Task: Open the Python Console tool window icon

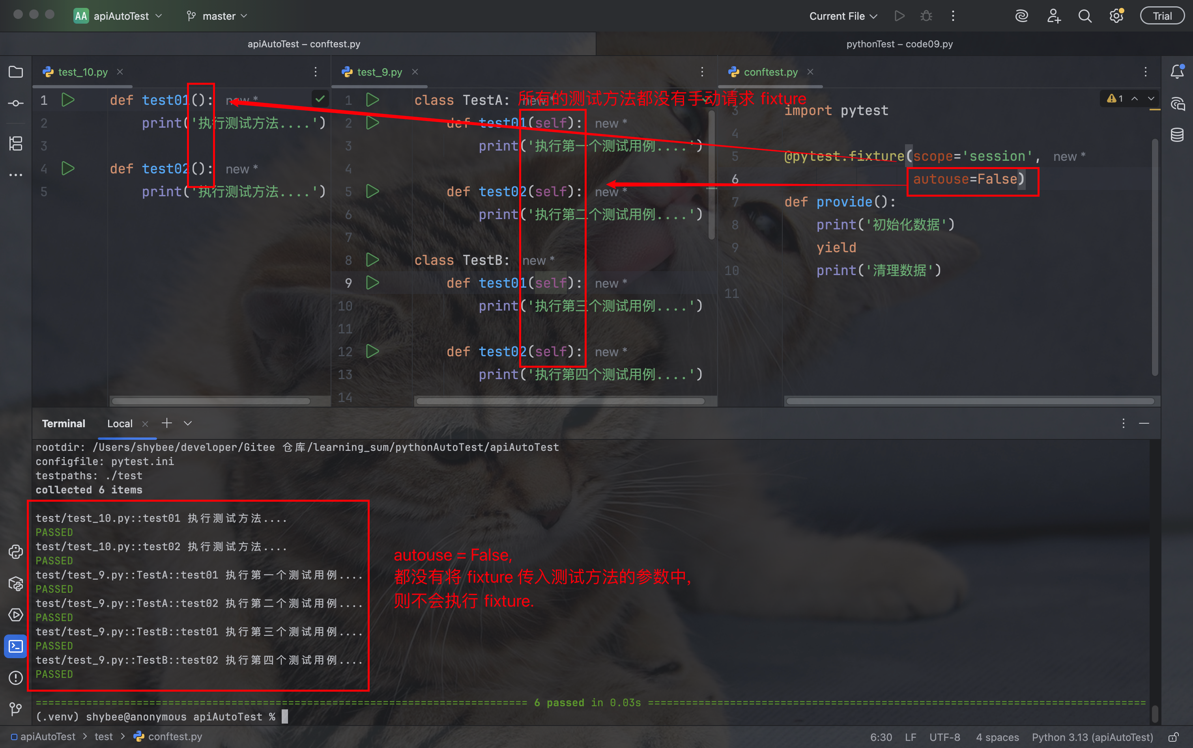Action: pos(16,552)
